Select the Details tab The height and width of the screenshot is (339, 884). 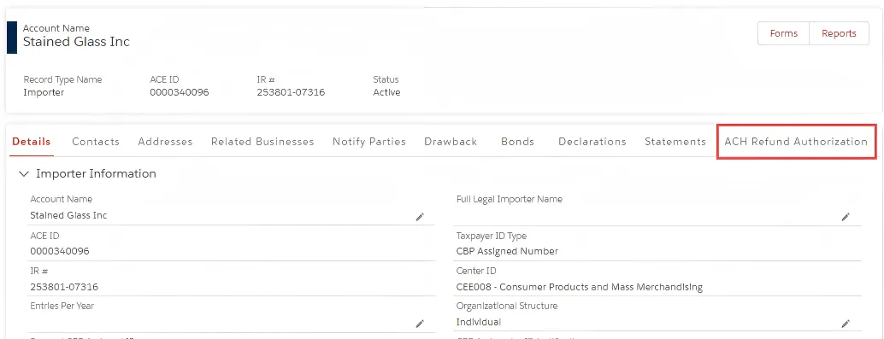tap(32, 142)
